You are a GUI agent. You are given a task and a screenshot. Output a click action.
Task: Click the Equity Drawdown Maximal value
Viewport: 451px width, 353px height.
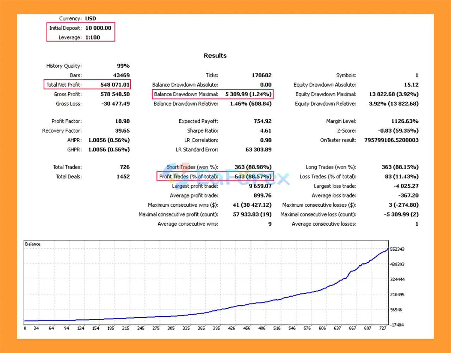394,94
